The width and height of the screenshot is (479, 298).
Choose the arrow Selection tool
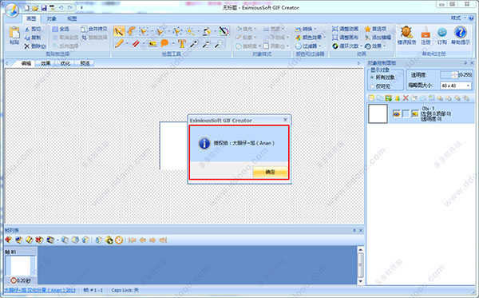119,31
